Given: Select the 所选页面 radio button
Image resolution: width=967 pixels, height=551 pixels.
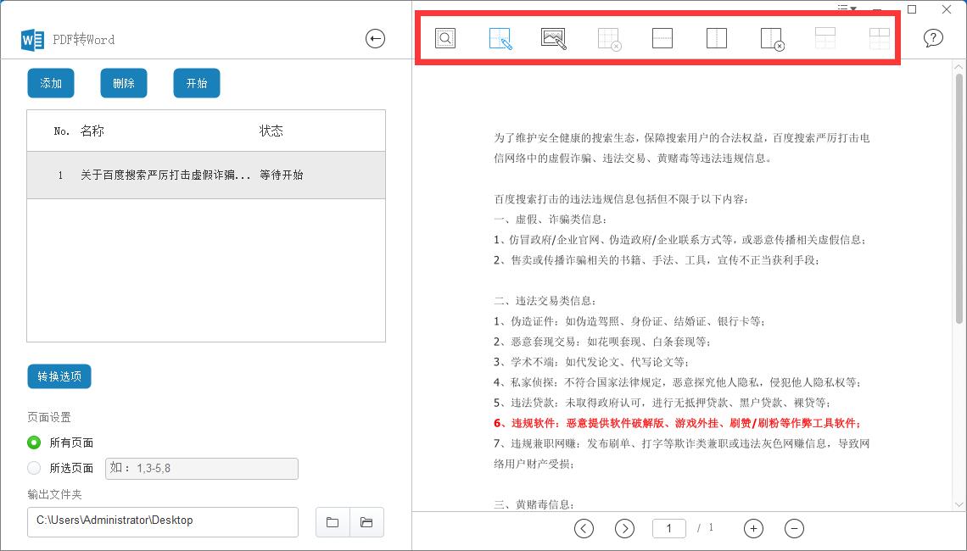Looking at the screenshot, I should point(34,468).
